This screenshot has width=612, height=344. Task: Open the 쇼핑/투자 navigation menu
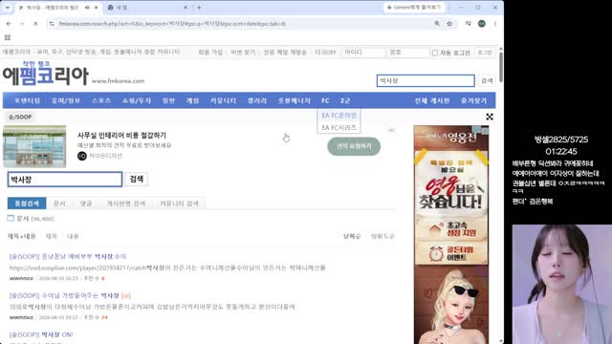click(137, 100)
